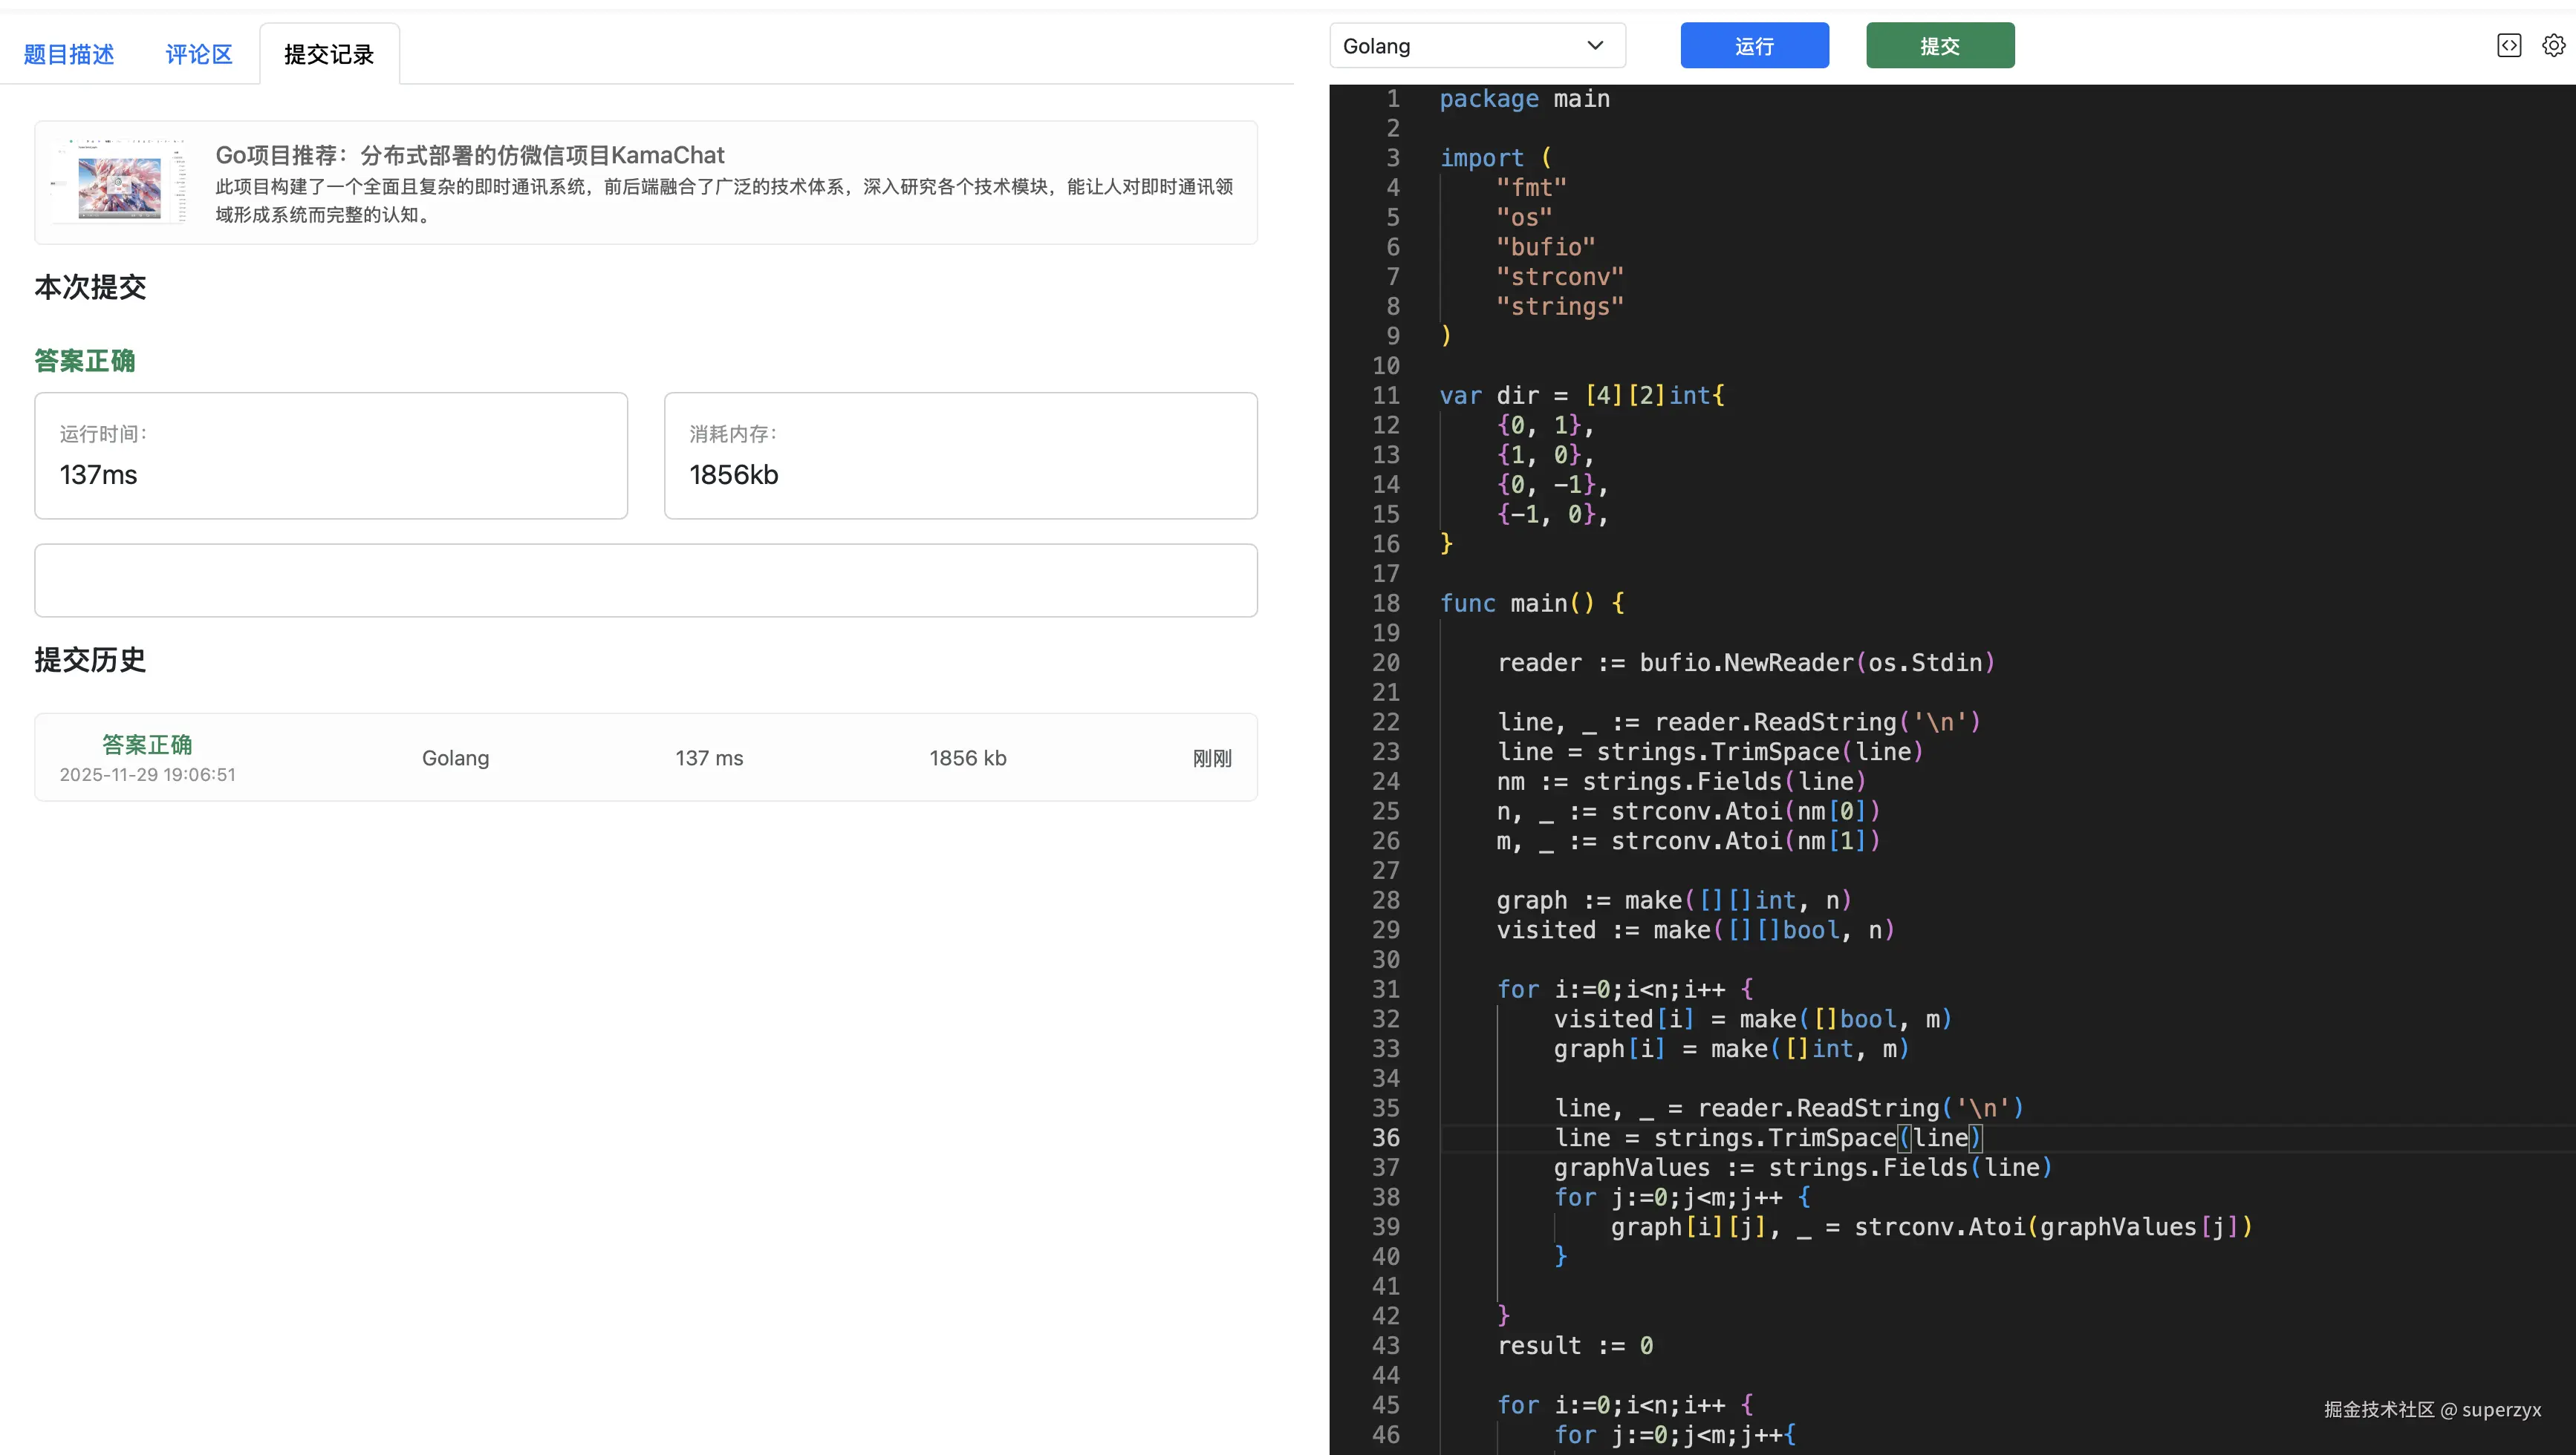Image resolution: width=2576 pixels, height=1455 pixels.
Task: Open the 答案正确 submission history entry
Action: pyautogui.click(x=147, y=745)
